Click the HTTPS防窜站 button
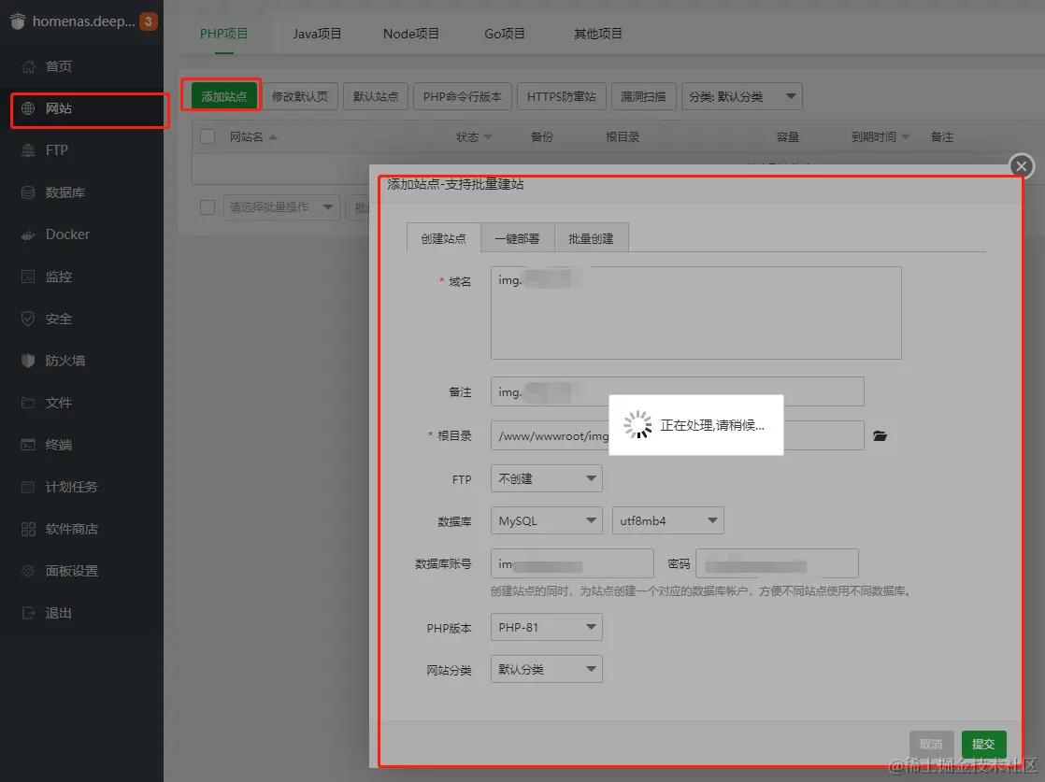Screen dimensions: 1045x782 tap(561, 96)
